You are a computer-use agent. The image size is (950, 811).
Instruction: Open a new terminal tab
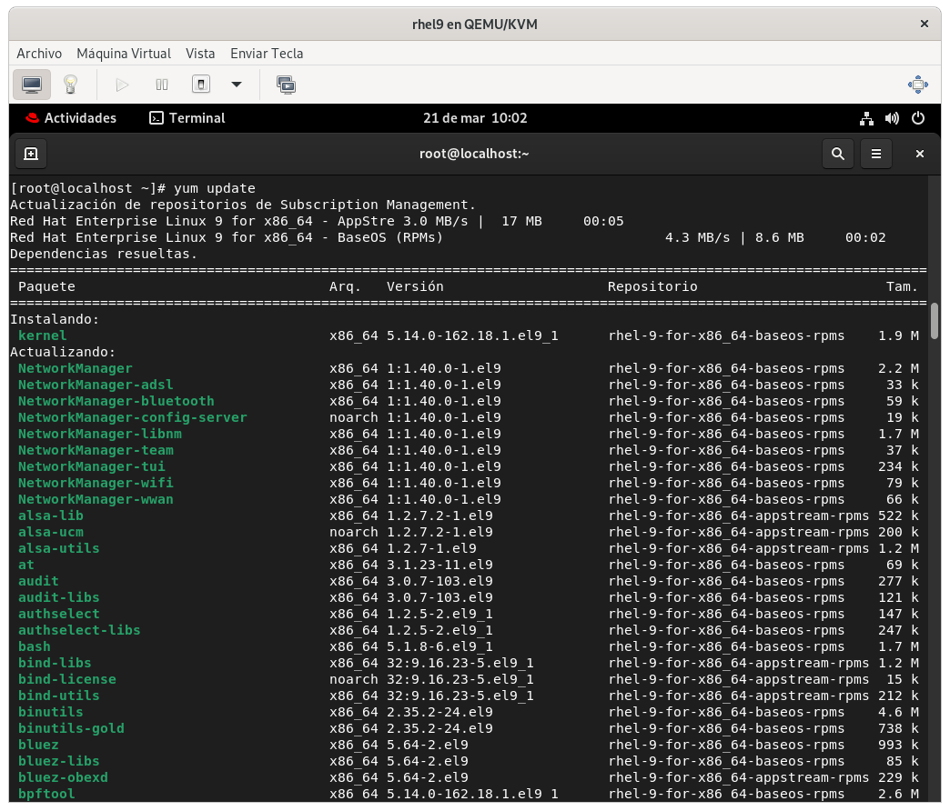coord(30,154)
